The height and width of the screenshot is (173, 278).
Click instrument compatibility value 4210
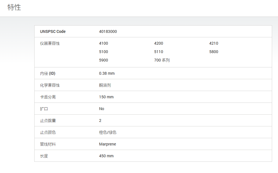[x=214, y=43]
